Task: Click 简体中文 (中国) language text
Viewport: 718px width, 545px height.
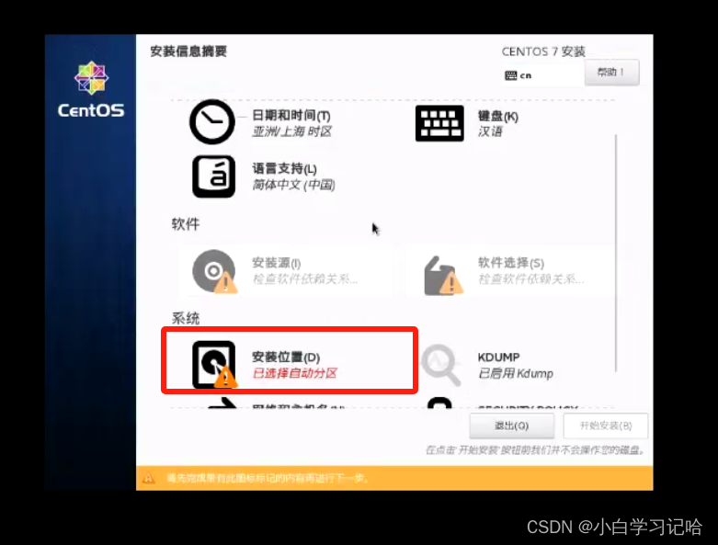Action: 294,185
